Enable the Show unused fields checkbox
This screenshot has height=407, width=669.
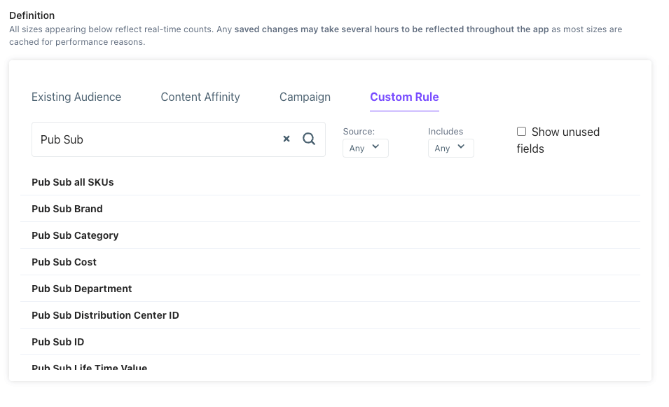tap(521, 132)
